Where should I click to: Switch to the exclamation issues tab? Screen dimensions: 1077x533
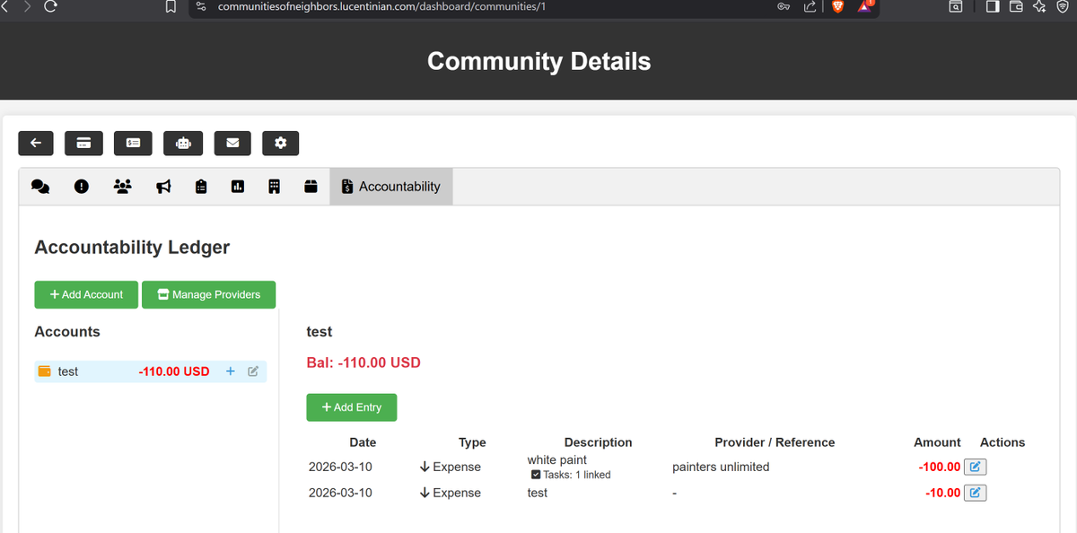82,187
